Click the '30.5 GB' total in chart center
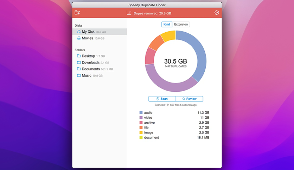 (175, 61)
